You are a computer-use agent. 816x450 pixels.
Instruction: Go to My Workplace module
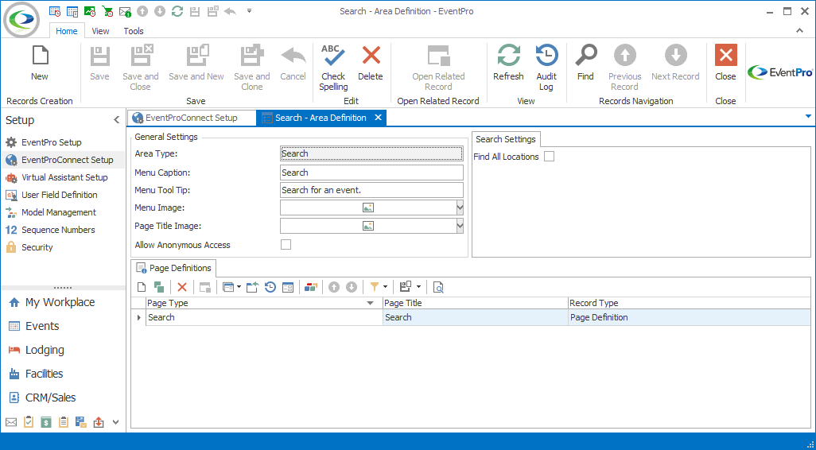(x=60, y=302)
